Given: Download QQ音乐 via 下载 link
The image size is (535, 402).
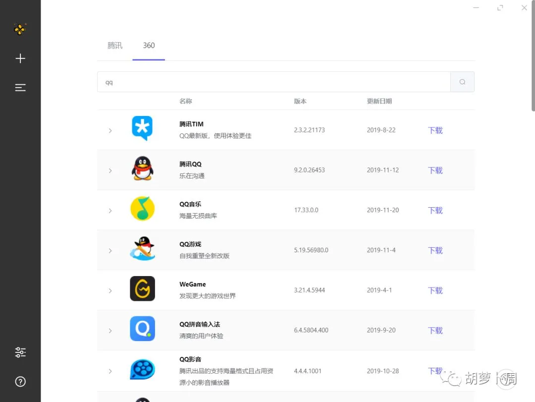Looking at the screenshot, I should 435,210.
